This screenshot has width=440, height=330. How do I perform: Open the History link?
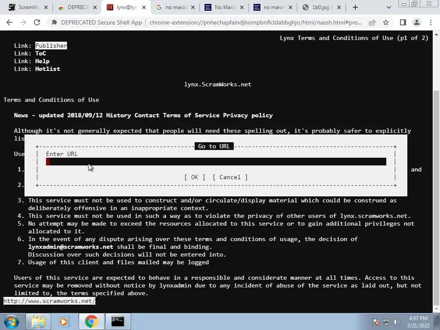119,115
